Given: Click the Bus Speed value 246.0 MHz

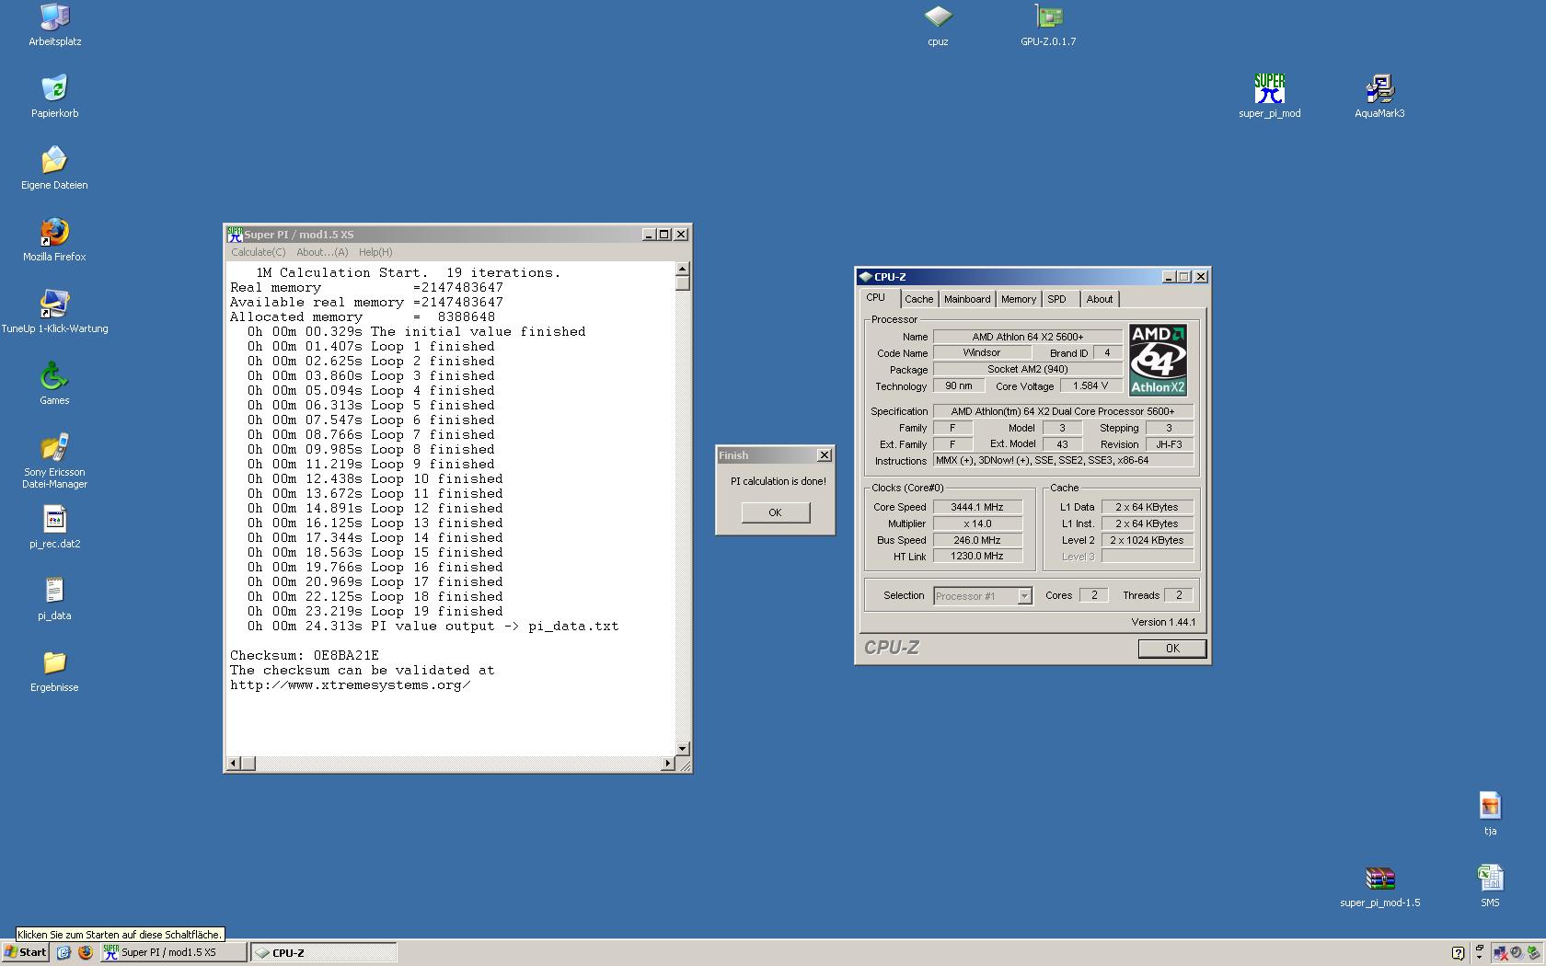Looking at the screenshot, I should (x=977, y=540).
